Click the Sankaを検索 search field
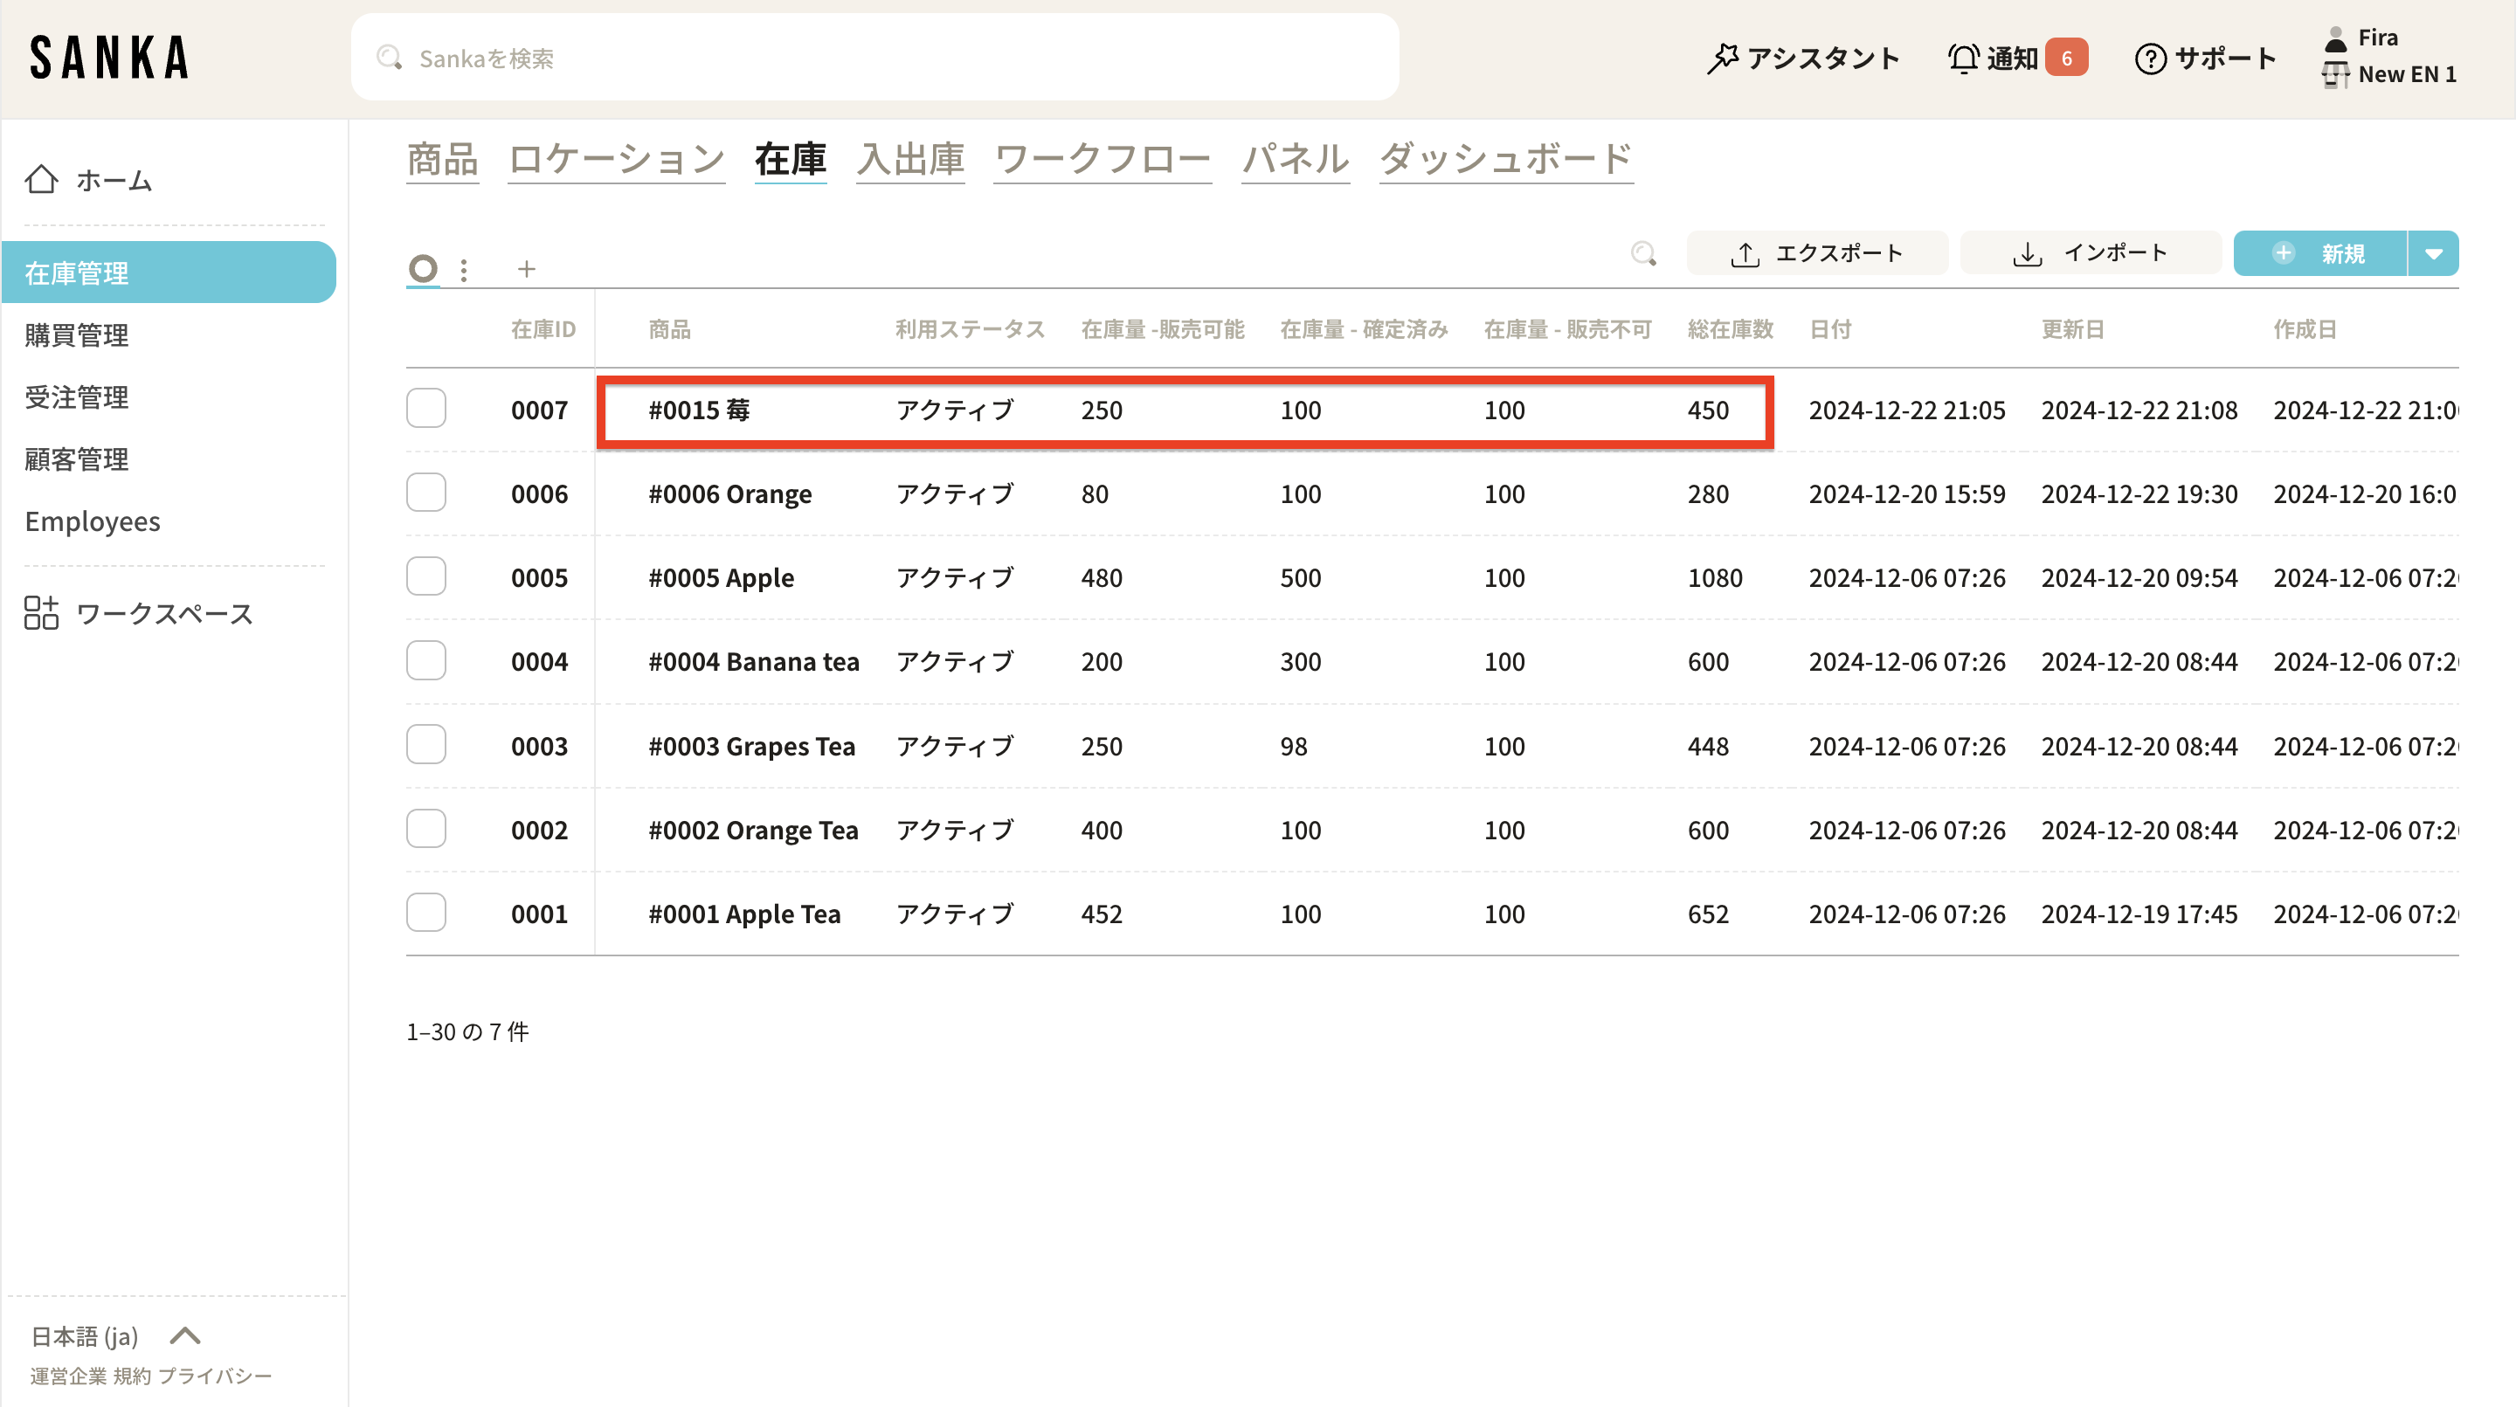This screenshot has width=2516, height=1407. click(x=874, y=59)
